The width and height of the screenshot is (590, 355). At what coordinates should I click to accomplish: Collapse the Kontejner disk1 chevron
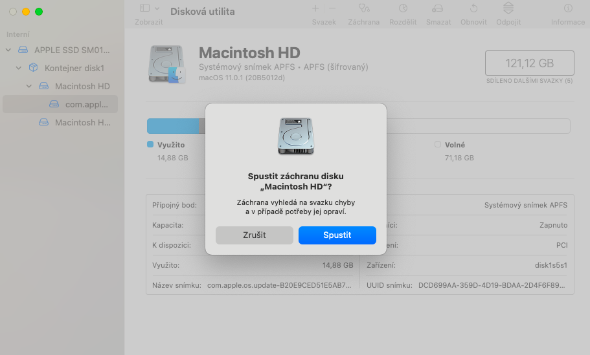coord(18,68)
